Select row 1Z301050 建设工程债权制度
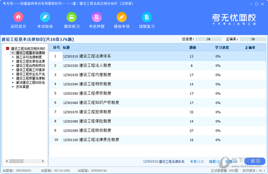 (158, 93)
